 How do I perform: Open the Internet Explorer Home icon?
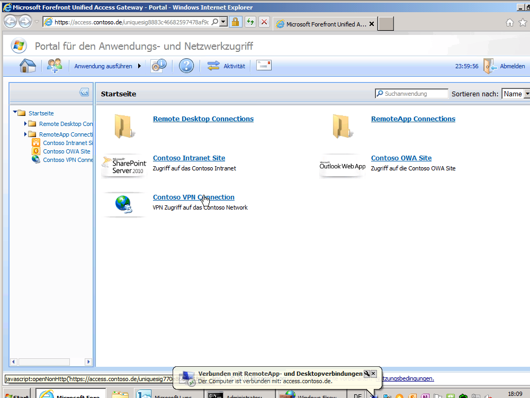(x=510, y=23)
